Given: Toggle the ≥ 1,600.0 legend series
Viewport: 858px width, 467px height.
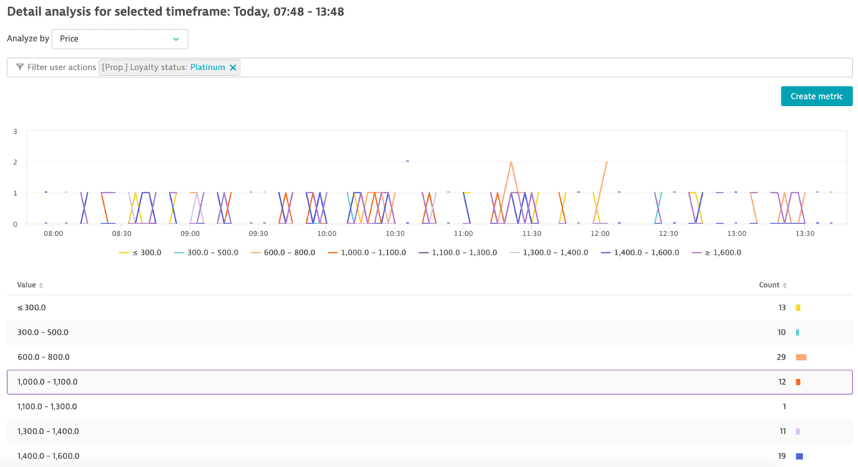Looking at the screenshot, I should click(x=716, y=252).
